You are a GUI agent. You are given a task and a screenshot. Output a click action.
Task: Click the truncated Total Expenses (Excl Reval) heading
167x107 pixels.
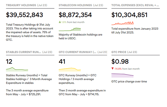pyautogui.click(x=135, y=5)
